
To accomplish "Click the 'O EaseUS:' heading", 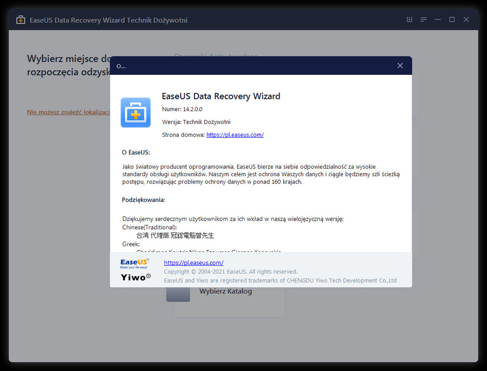I will coord(136,152).
